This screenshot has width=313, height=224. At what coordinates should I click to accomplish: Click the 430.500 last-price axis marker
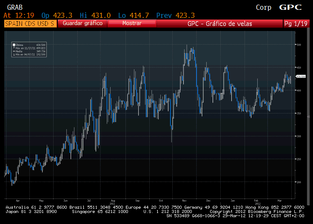pos(301,77)
